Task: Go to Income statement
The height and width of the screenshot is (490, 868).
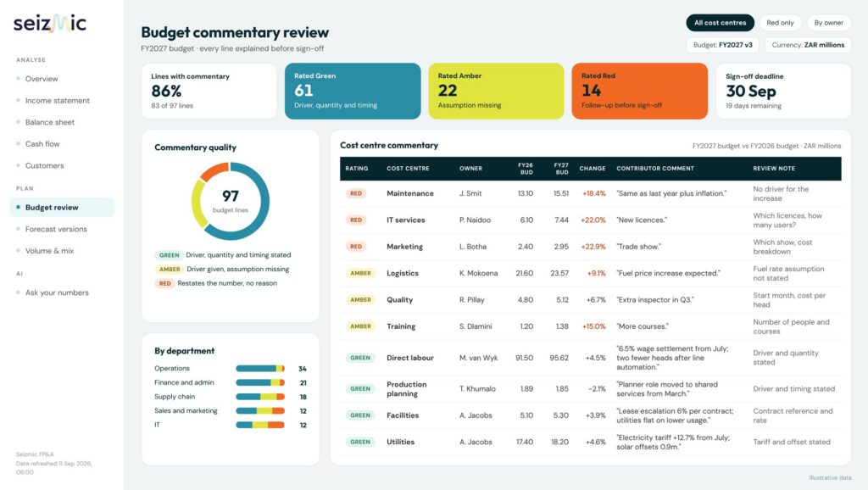Action: tap(57, 100)
